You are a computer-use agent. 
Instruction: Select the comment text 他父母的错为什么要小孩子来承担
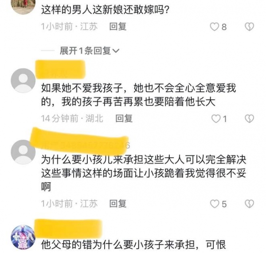pos(133,245)
